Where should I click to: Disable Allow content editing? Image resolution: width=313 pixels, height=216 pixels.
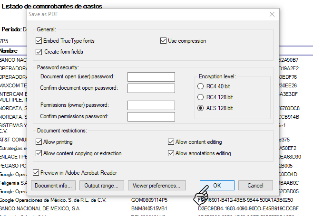point(171,142)
